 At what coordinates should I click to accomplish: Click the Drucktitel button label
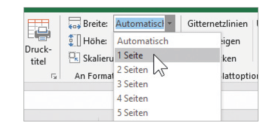pos(38,56)
